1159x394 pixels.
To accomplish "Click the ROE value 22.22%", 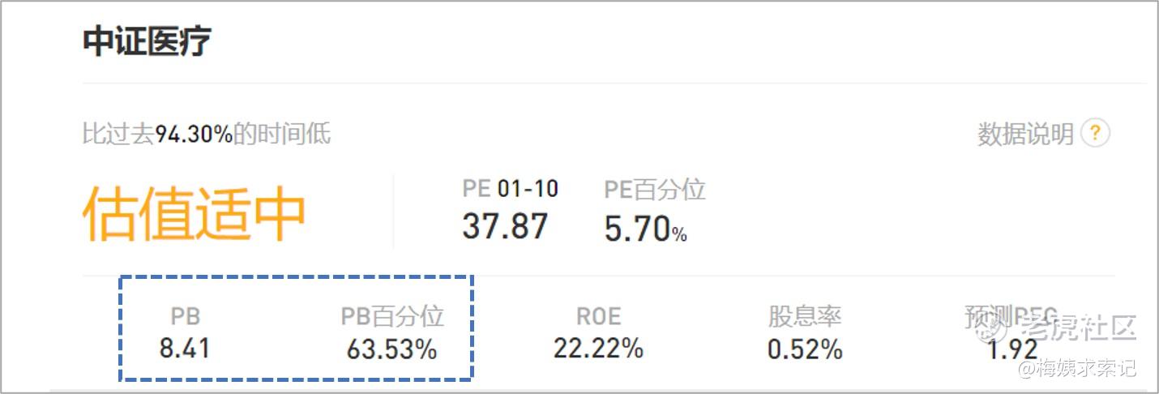I will tap(598, 349).
